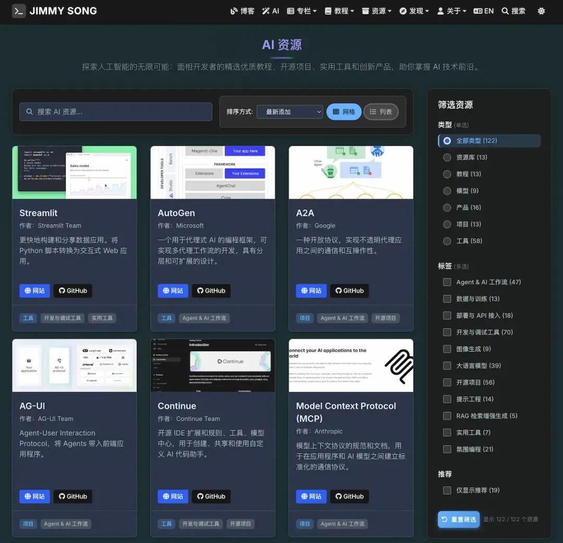
Task: Click the AI 资源 search input field
Action: pyautogui.click(x=116, y=111)
